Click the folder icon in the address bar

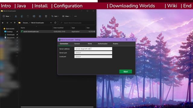point(19,23)
